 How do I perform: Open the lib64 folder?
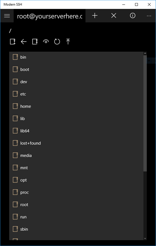pos(76,131)
